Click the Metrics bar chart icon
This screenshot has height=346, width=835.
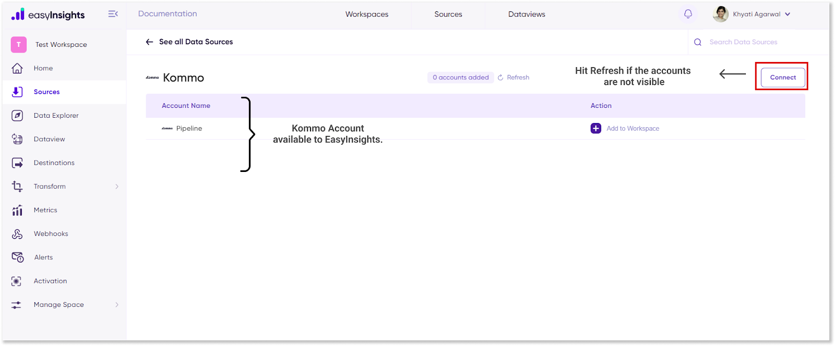[x=17, y=210]
